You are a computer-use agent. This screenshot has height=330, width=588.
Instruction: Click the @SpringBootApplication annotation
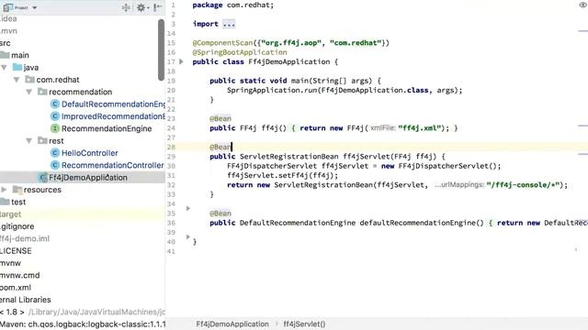point(240,52)
